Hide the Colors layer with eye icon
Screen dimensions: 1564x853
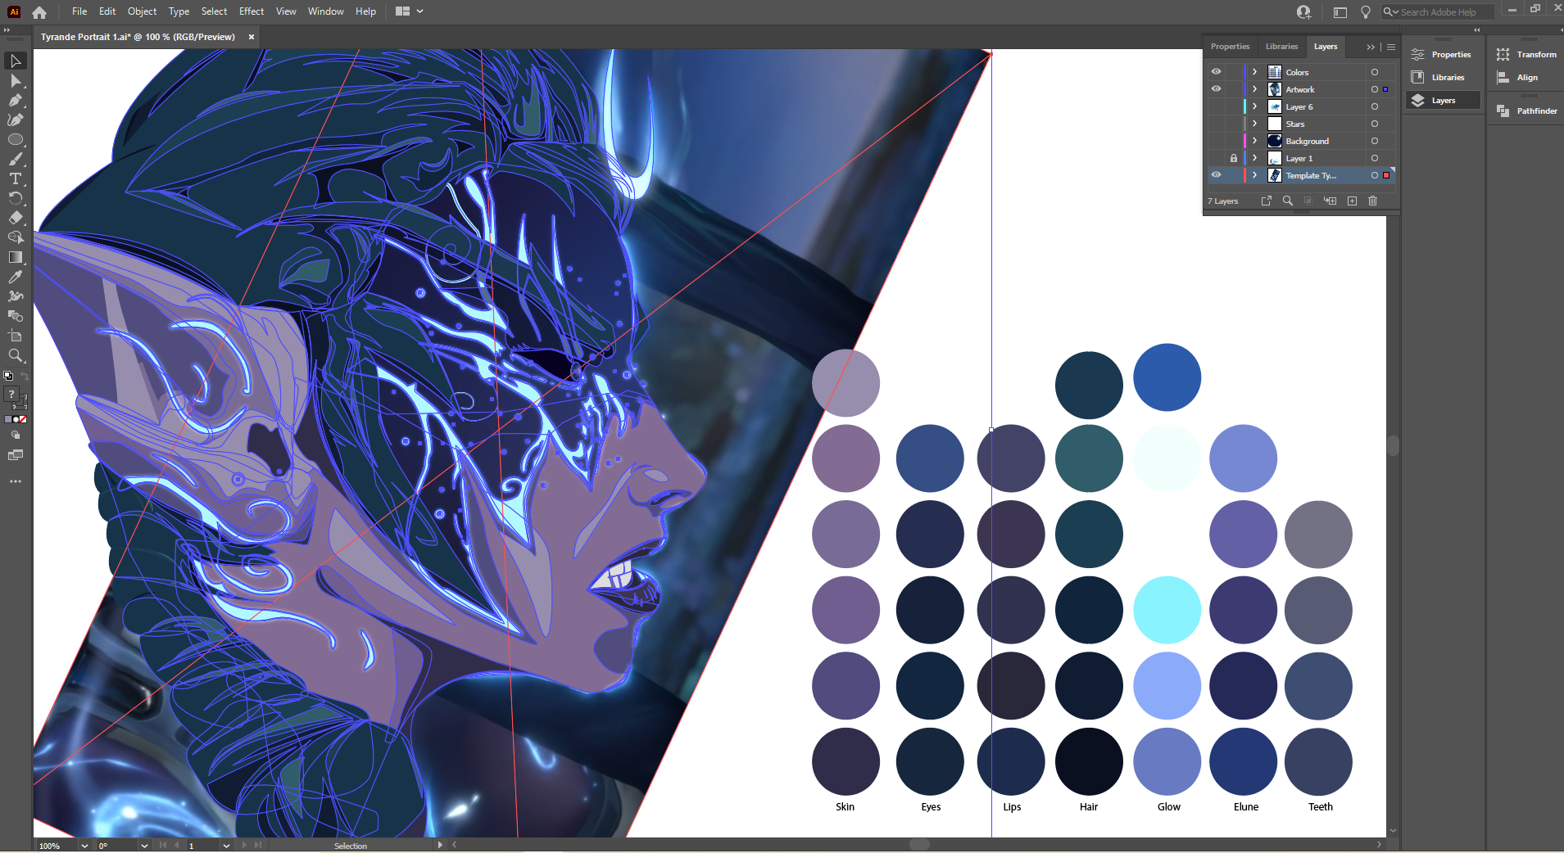tap(1216, 72)
